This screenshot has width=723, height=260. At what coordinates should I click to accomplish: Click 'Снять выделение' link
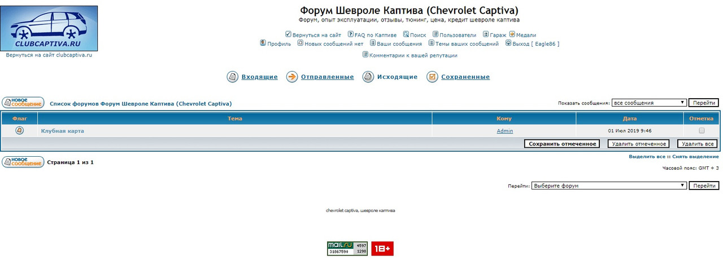(695, 157)
